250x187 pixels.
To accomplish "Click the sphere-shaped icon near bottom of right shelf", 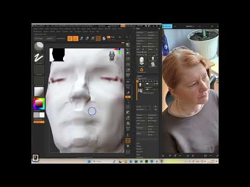I will [x=128, y=146].
